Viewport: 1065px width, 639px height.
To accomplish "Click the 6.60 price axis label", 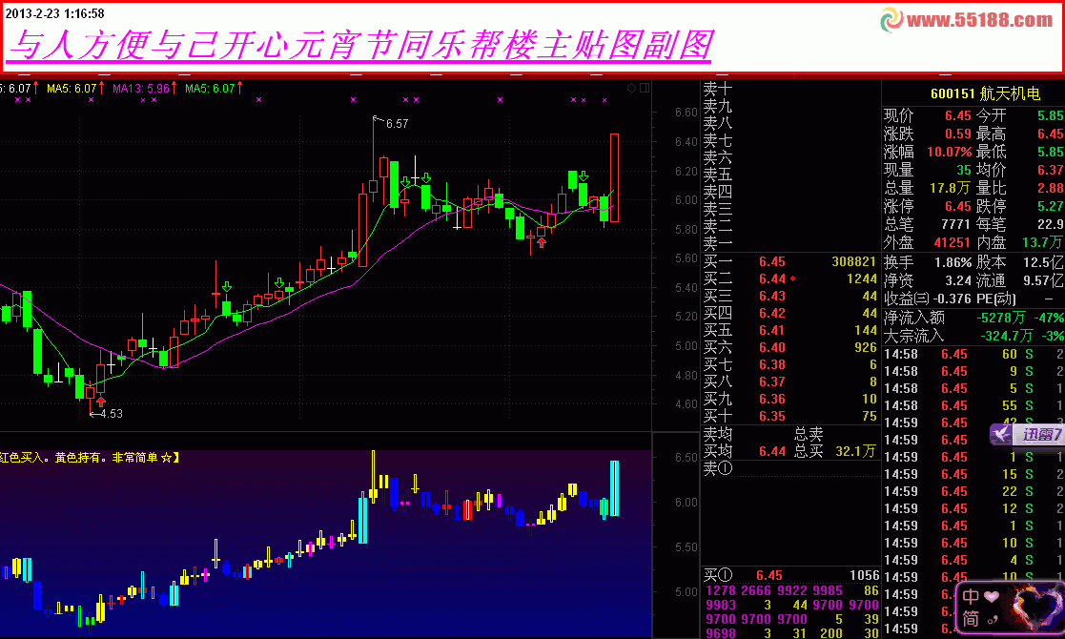I will coord(686,113).
